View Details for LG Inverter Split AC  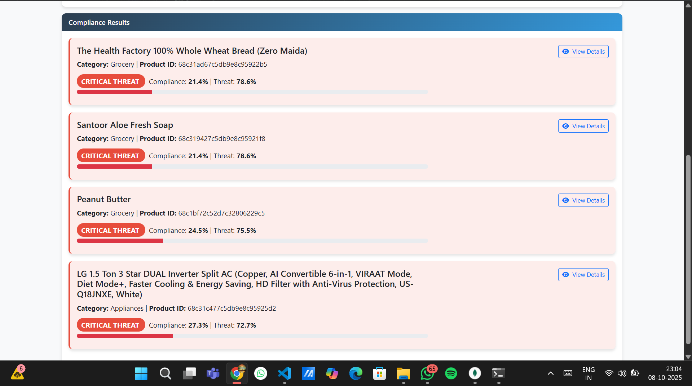click(583, 275)
